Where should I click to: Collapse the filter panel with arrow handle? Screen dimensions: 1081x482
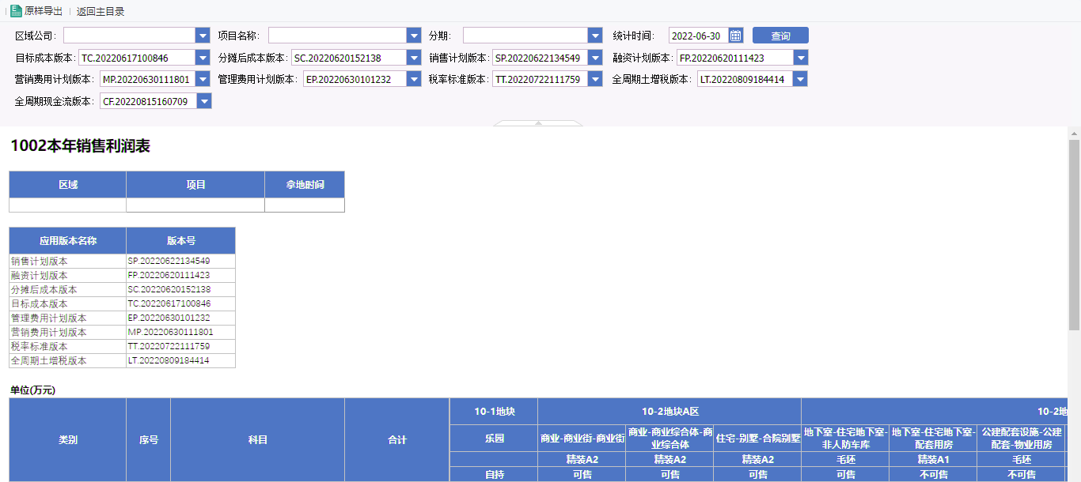tap(538, 123)
